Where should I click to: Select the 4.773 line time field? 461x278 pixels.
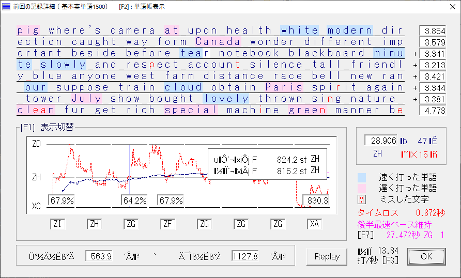point(433,111)
